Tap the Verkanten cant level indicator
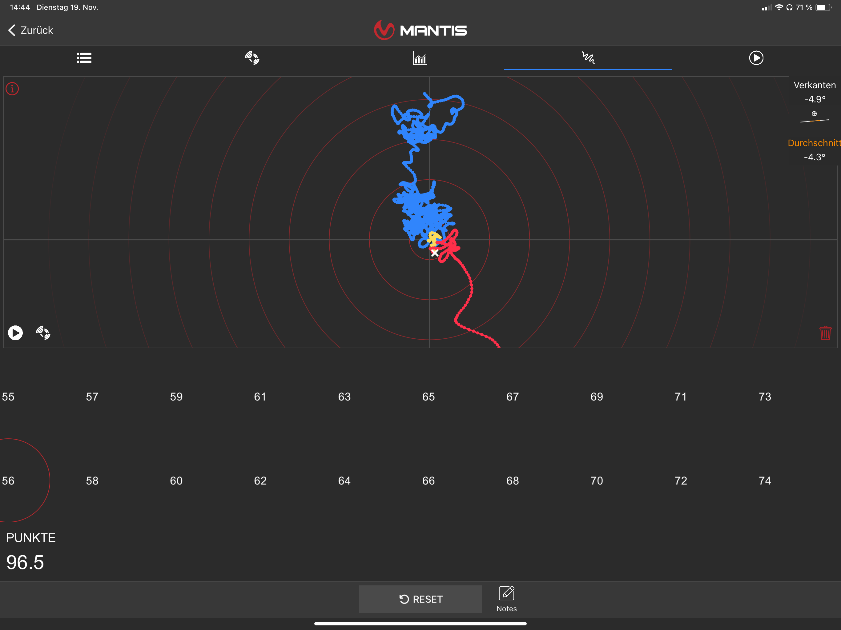This screenshot has height=630, width=841. (x=815, y=117)
